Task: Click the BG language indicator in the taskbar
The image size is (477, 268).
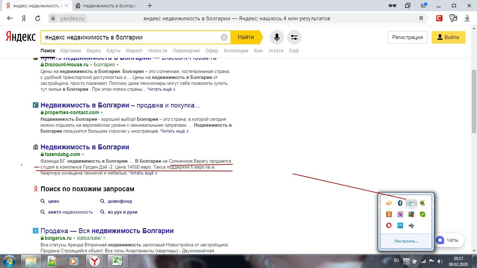Action: tap(396, 260)
